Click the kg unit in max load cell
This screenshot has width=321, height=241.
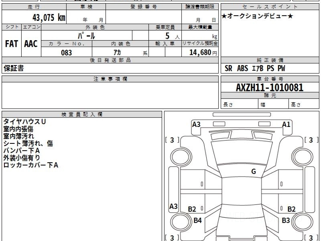215,37
